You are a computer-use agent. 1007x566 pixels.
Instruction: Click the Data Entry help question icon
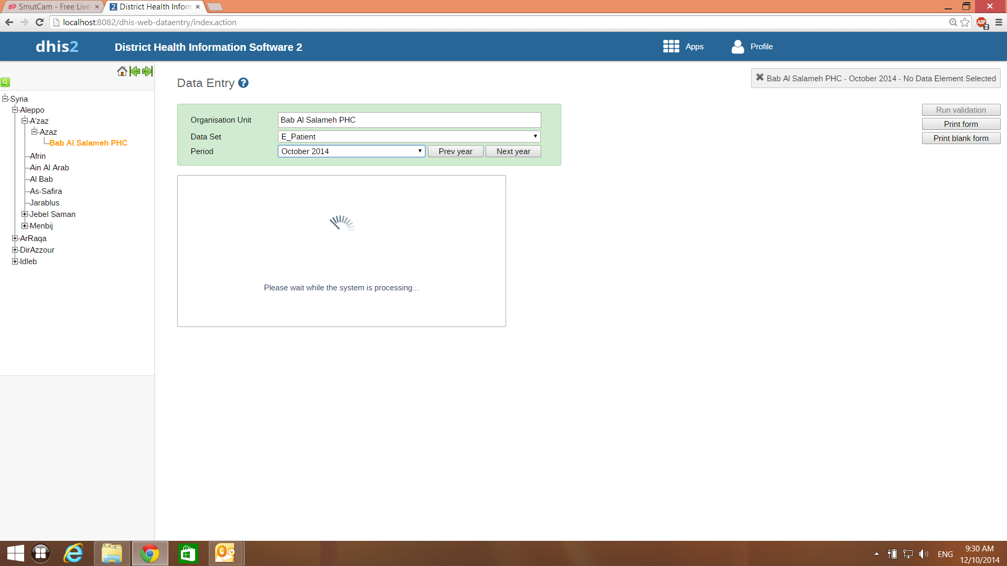click(x=243, y=83)
